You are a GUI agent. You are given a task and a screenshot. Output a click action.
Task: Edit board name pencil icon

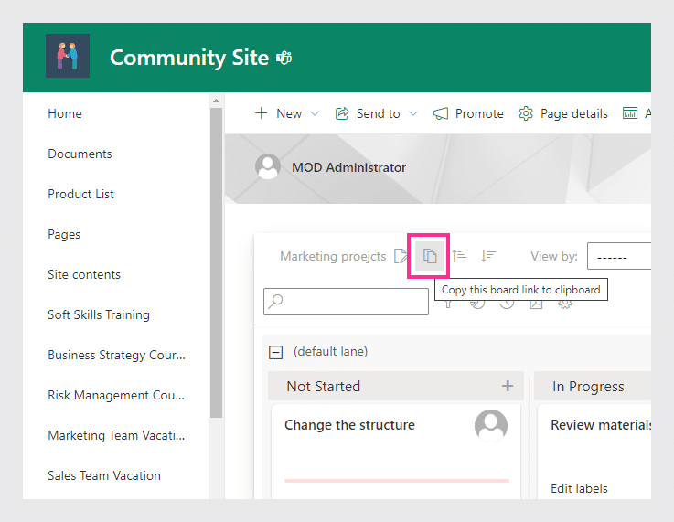pos(401,256)
